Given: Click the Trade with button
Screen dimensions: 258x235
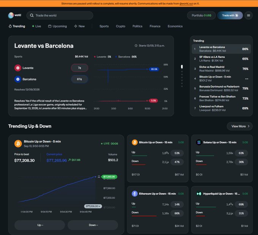Looking at the screenshot, I should click(x=230, y=15).
